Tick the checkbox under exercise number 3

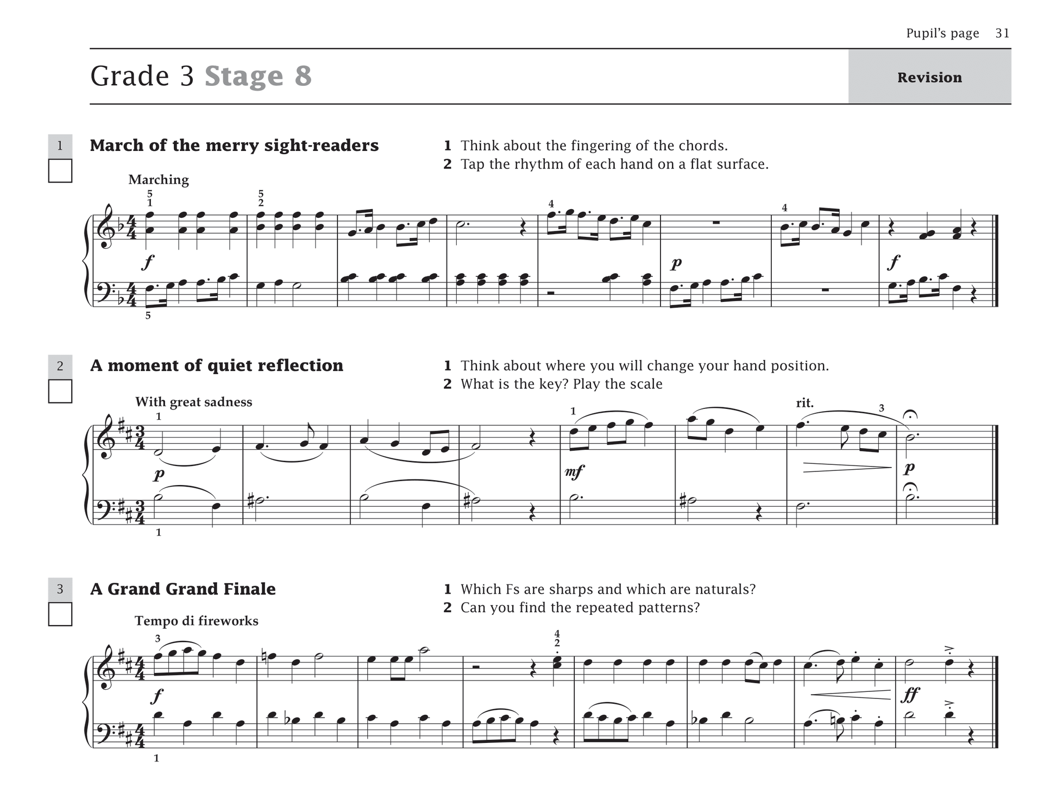coord(60,614)
